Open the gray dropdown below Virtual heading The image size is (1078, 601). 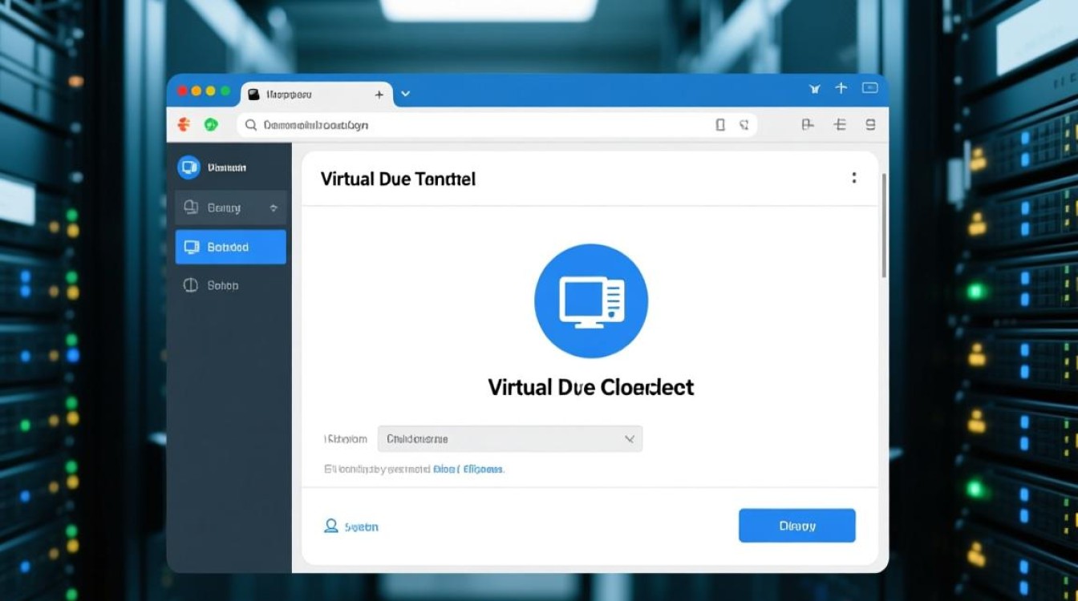point(509,439)
